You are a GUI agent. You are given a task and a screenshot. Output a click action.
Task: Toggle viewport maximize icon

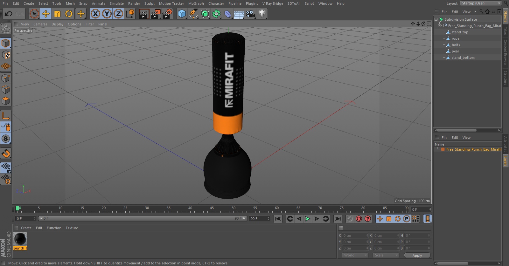tap(429, 24)
